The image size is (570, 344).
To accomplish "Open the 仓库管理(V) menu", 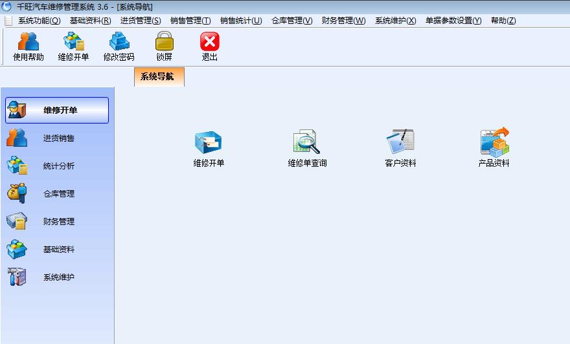I will click(x=291, y=21).
